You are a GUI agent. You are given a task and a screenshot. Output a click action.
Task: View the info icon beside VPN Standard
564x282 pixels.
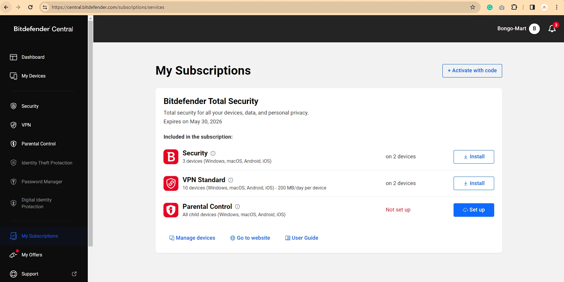pos(231,180)
